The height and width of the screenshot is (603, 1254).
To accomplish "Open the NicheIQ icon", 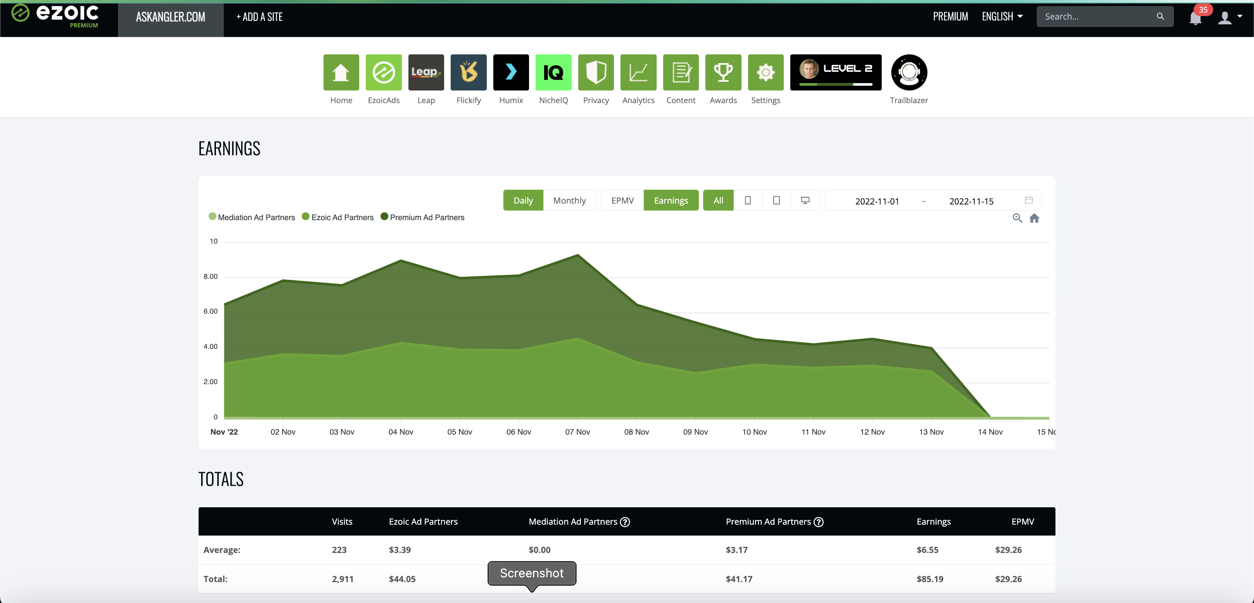I will click(x=553, y=73).
